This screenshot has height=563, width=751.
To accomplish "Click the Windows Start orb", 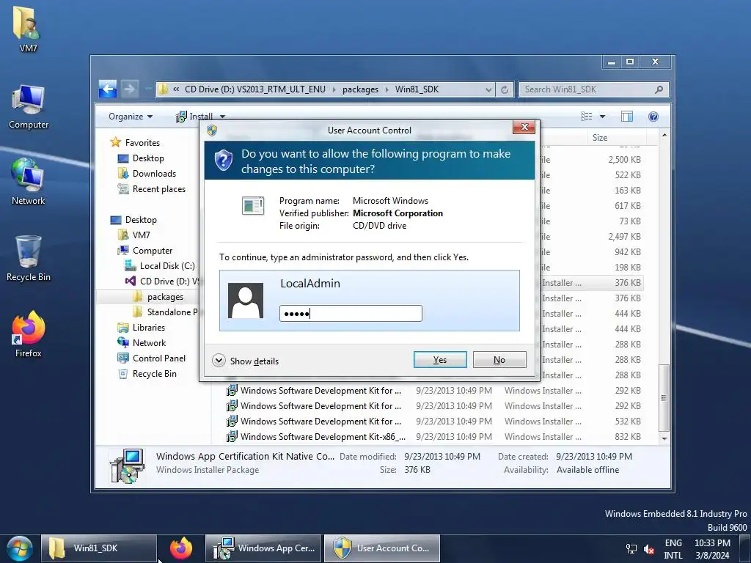I will click(x=19, y=548).
